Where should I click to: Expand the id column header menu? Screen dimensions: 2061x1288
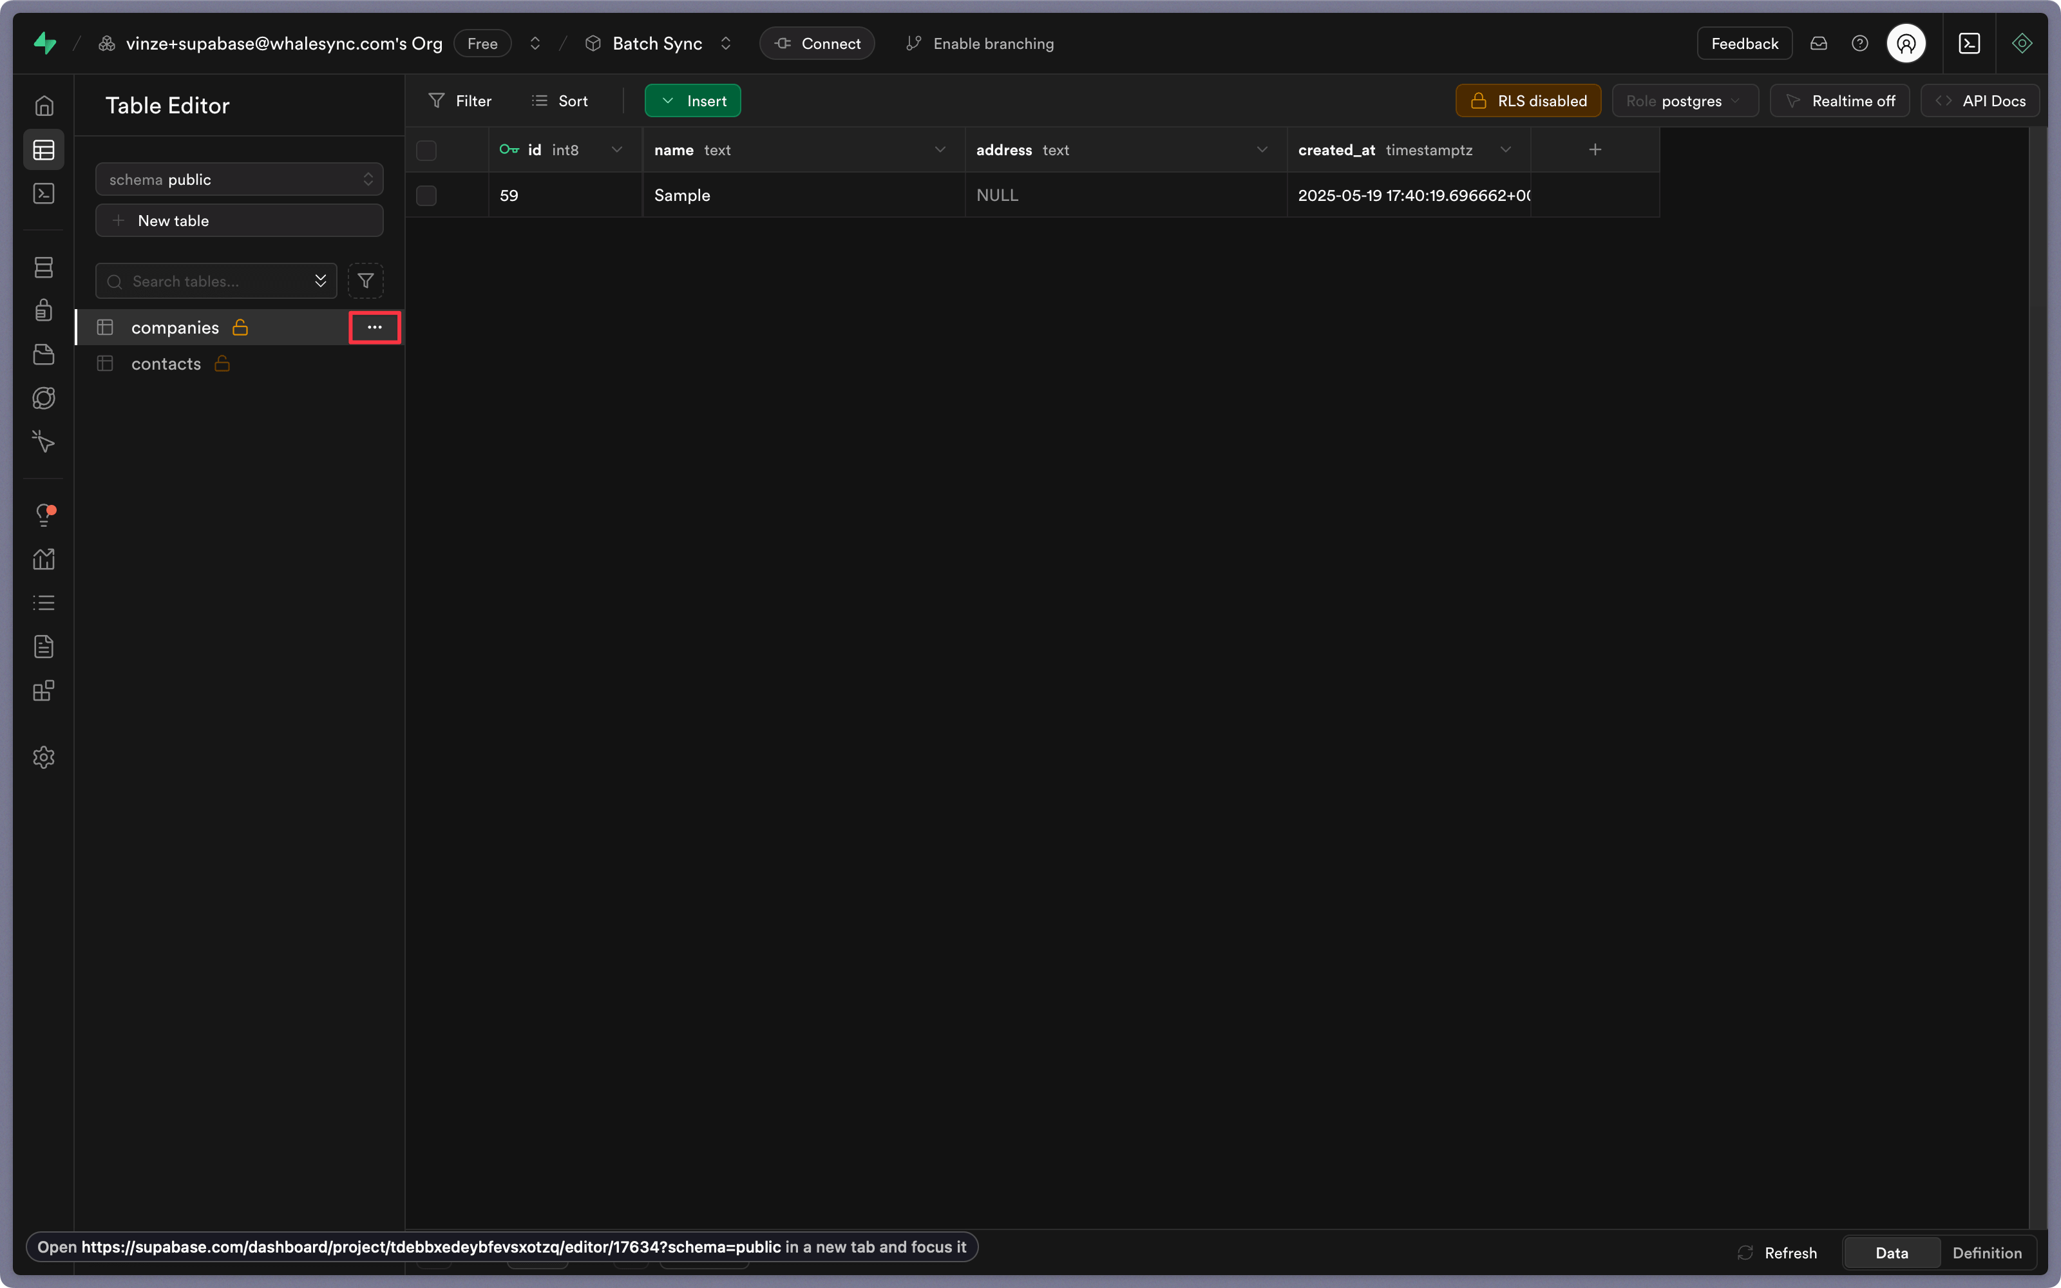coord(616,150)
